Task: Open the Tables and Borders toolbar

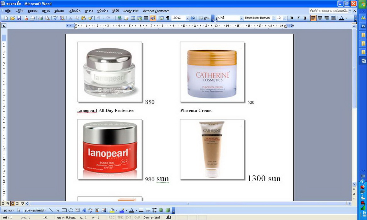Action: coord(126,18)
